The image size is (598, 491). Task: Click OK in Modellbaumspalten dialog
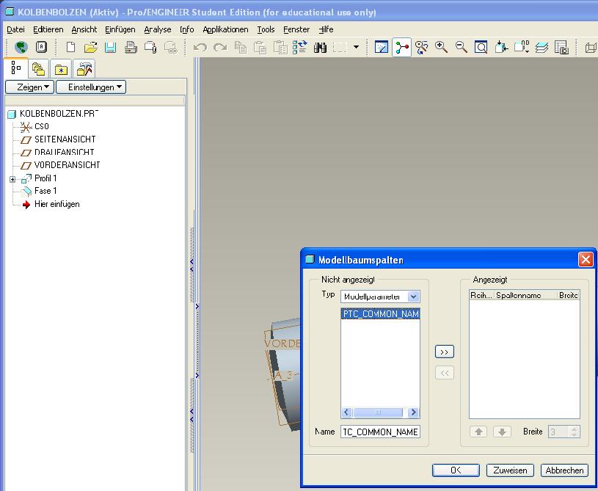pyautogui.click(x=456, y=470)
